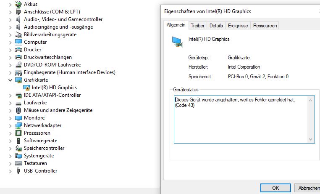This screenshot has height=194, width=320.
Task: Click the Audio-, Video- und Gamecontroller speaker icon
Action: [x=18, y=19]
